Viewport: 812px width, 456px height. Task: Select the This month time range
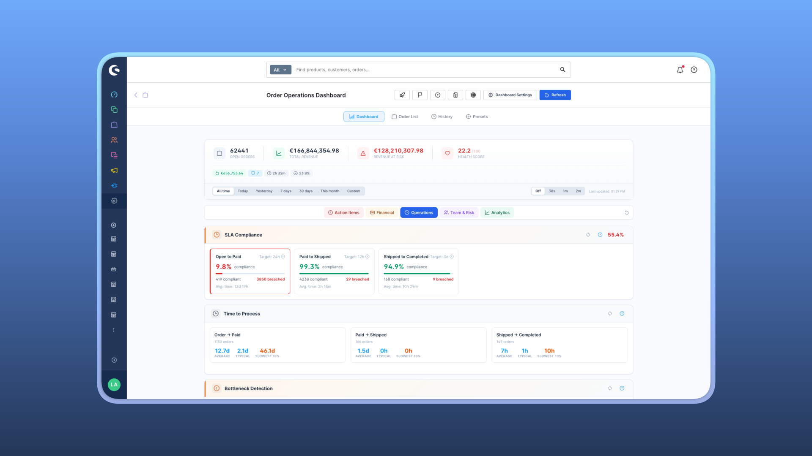click(x=330, y=191)
